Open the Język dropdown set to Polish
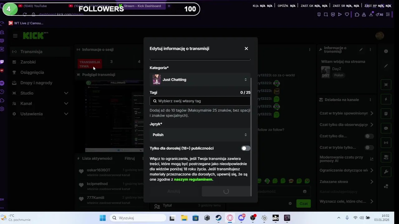This screenshot has height=224, width=399. (x=200, y=135)
